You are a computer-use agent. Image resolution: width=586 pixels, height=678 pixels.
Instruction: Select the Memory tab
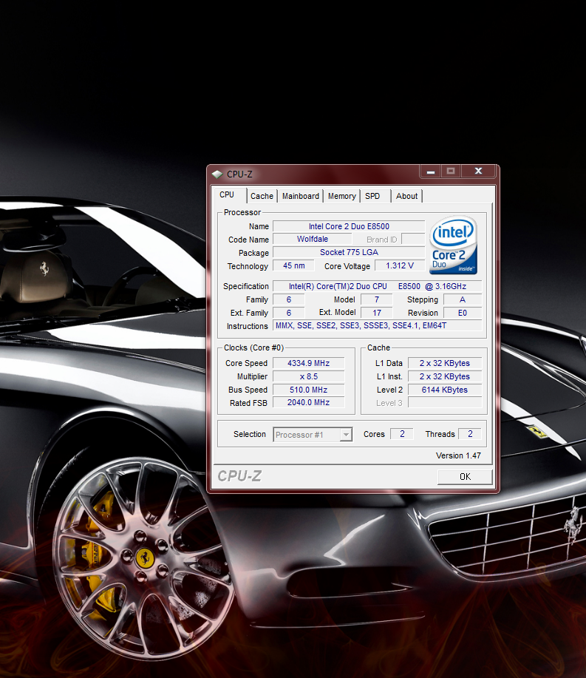pyautogui.click(x=342, y=196)
